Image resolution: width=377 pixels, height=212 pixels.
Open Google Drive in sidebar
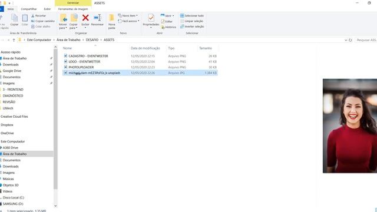(x=12, y=71)
